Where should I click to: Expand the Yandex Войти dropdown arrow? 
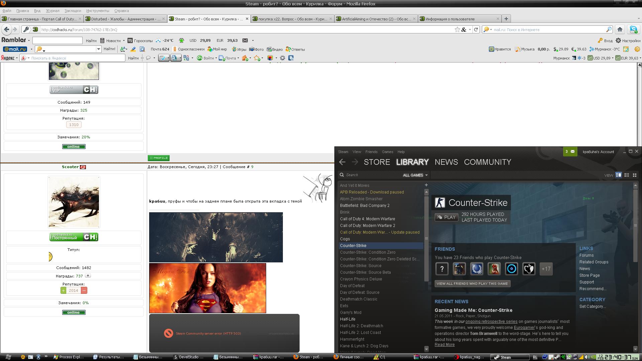point(216,58)
